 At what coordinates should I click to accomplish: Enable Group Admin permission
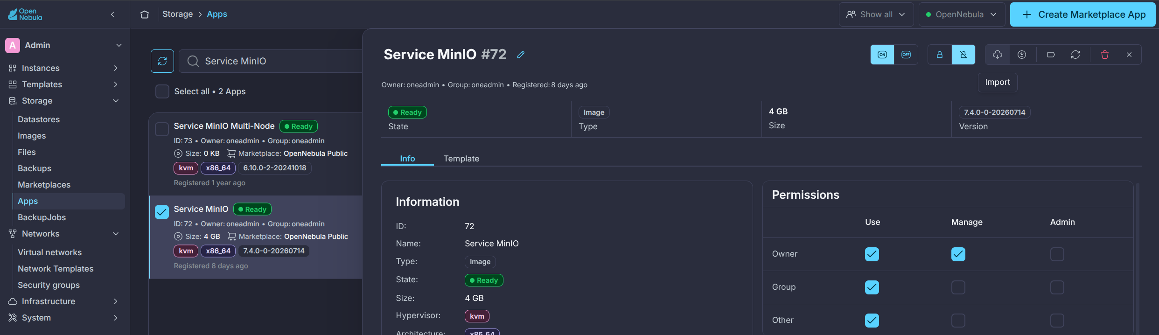coord(1057,287)
